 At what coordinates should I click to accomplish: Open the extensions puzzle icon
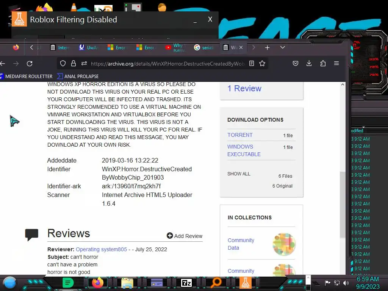323,64
